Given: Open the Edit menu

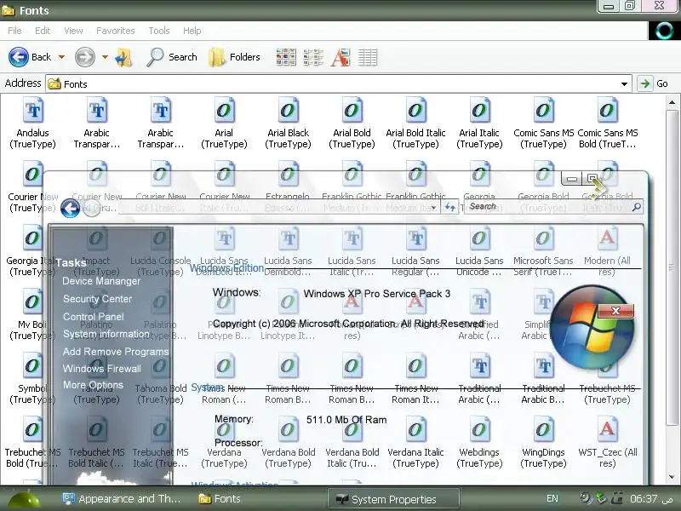Looking at the screenshot, I should 43,31.
